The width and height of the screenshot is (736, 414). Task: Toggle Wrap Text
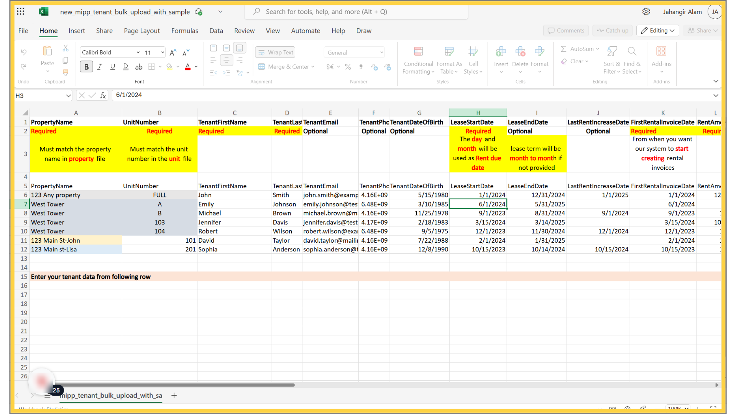275,52
